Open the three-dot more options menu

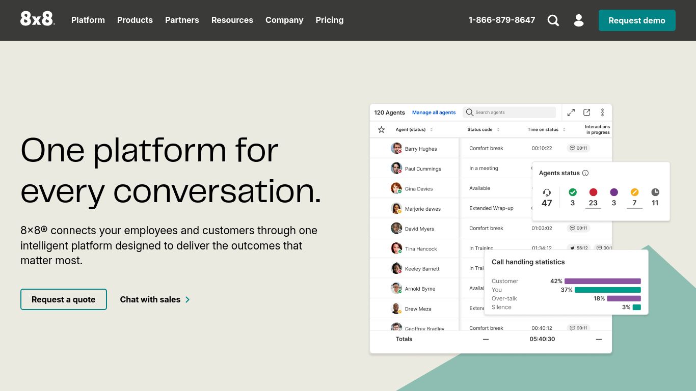coord(602,113)
